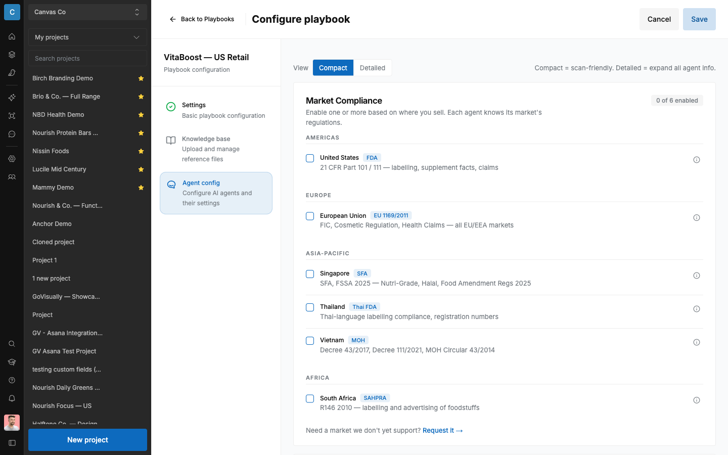Click the team members icon in left rail

pyautogui.click(x=12, y=177)
